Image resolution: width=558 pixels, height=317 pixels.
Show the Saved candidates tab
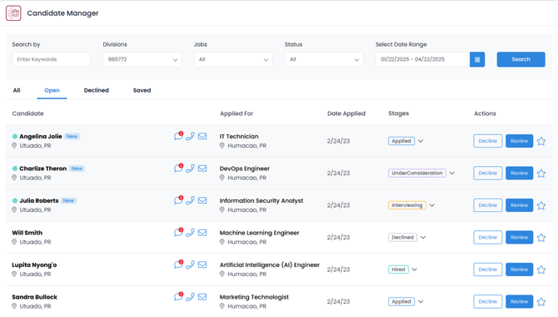[x=142, y=90]
